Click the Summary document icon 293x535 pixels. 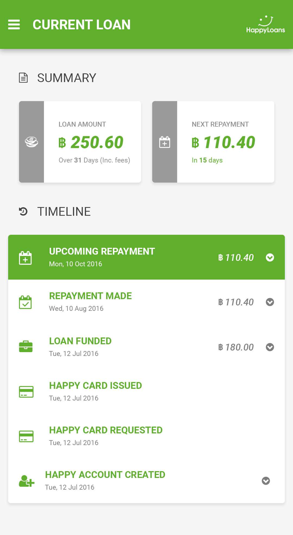tap(23, 78)
